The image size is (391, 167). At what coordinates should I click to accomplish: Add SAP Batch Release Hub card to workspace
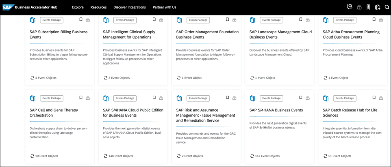[381, 98]
